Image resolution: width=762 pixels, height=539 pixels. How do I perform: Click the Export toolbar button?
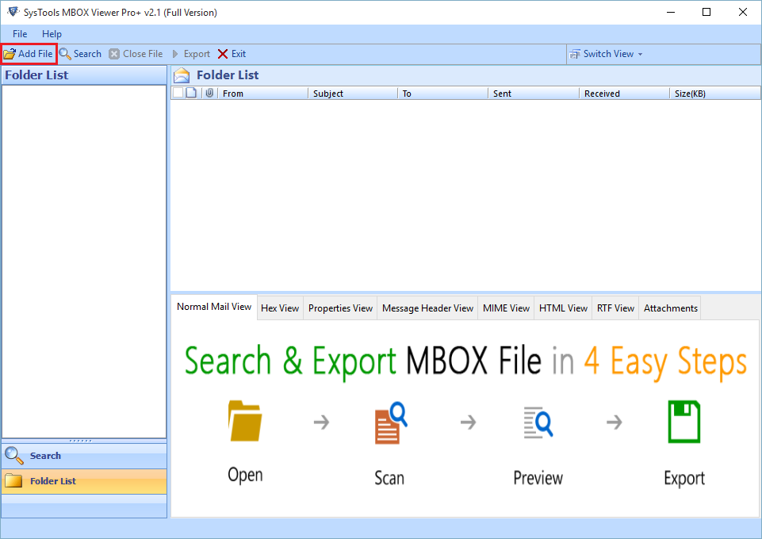point(191,54)
